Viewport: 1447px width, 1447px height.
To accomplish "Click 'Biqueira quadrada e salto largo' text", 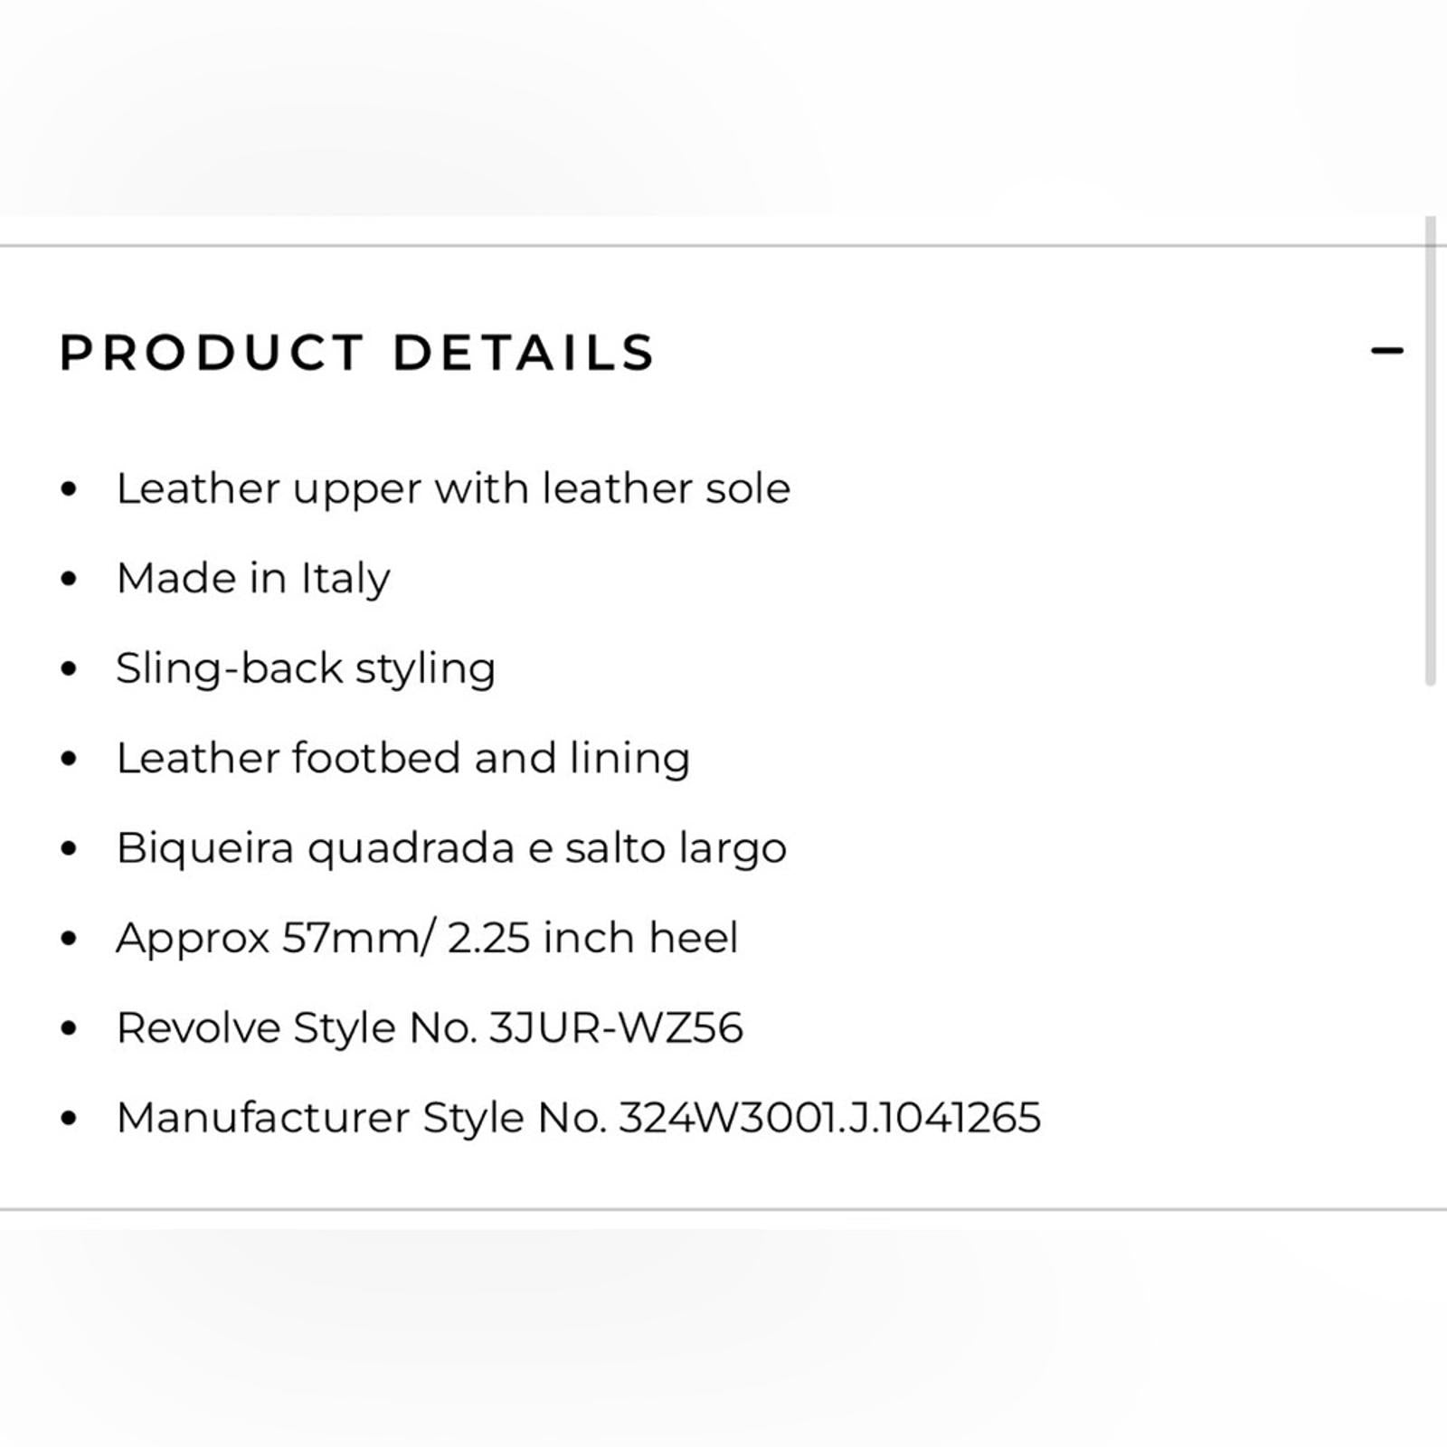I will [x=451, y=849].
